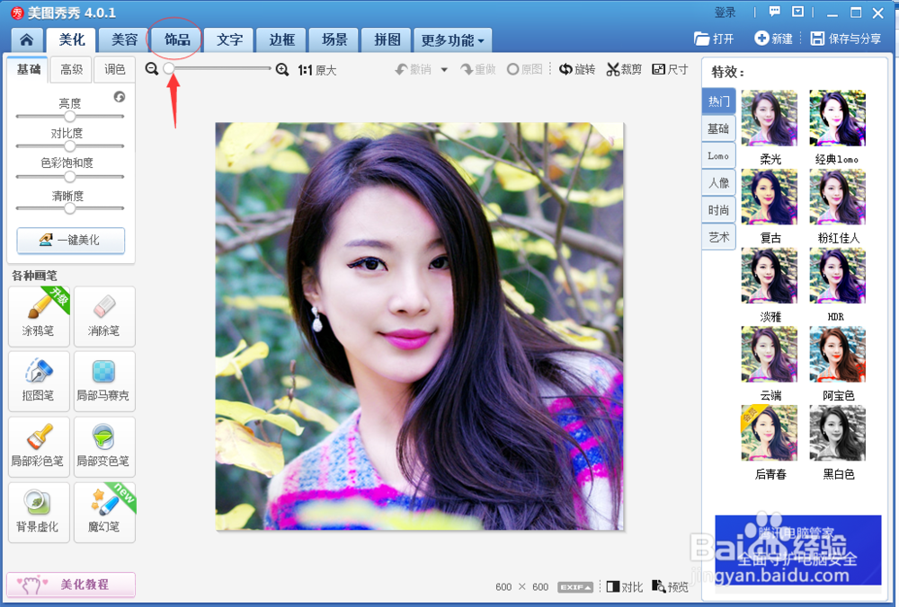Select the Lomo effects category
Screen dimensions: 899x607
(x=718, y=155)
